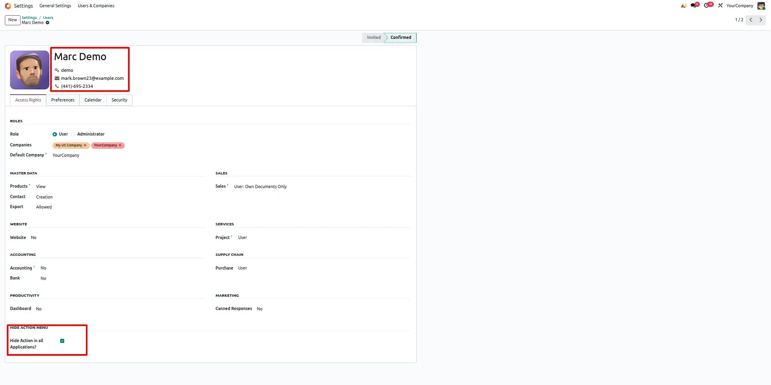The height and width of the screenshot is (385, 771).
Task: Open the help tooltip next to Sales
Action: point(228,185)
